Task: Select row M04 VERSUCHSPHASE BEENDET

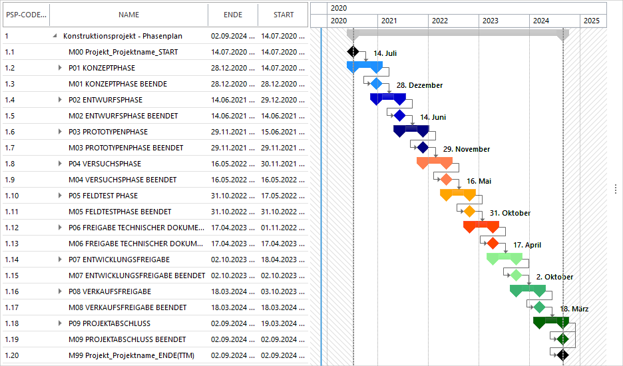Action: click(x=155, y=180)
